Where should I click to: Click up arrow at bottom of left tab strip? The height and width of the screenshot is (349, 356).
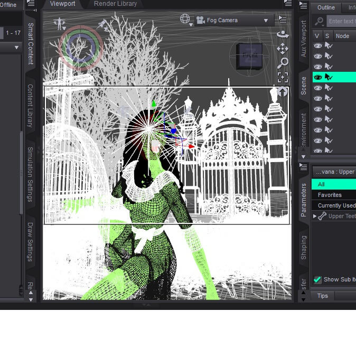coord(31,293)
